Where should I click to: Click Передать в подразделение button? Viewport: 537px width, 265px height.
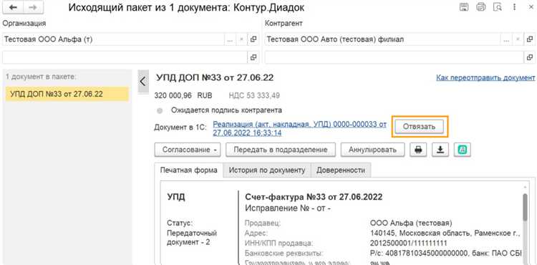coord(281,150)
